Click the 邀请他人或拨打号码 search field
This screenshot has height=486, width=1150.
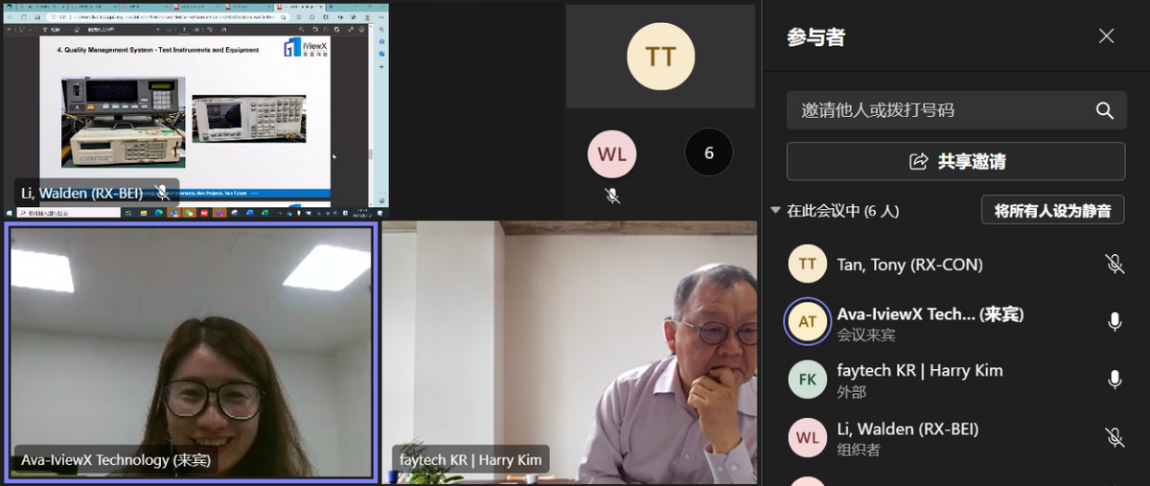tap(955, 110)
